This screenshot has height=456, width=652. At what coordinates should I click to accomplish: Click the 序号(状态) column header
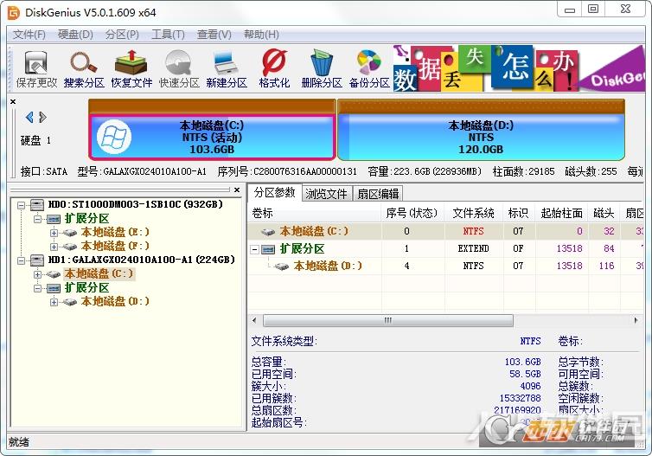[412, 213]
